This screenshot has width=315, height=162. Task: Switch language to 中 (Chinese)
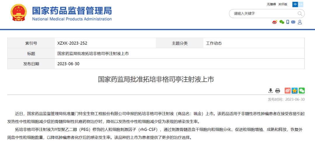tap(295, 4)
